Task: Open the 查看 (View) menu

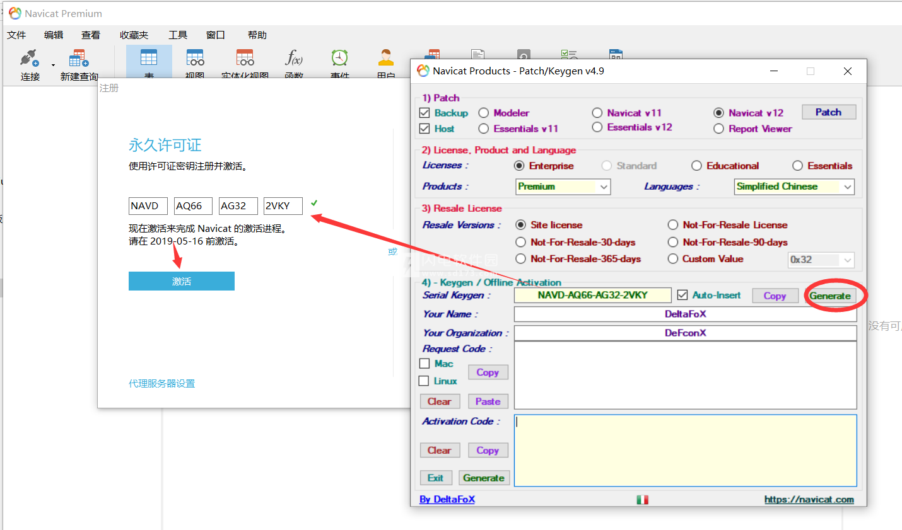Action: [91, 35]
